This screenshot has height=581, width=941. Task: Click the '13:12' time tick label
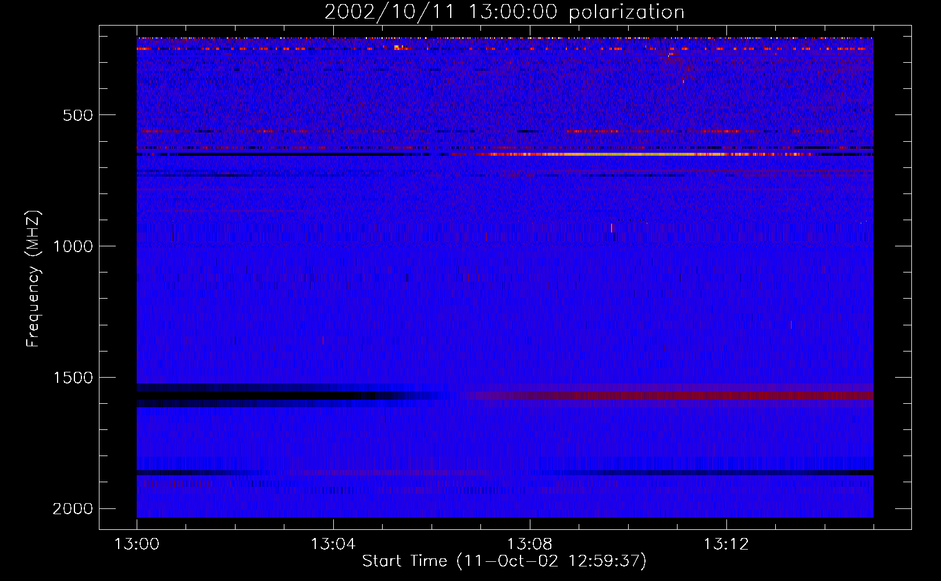(x=726, y=544)
